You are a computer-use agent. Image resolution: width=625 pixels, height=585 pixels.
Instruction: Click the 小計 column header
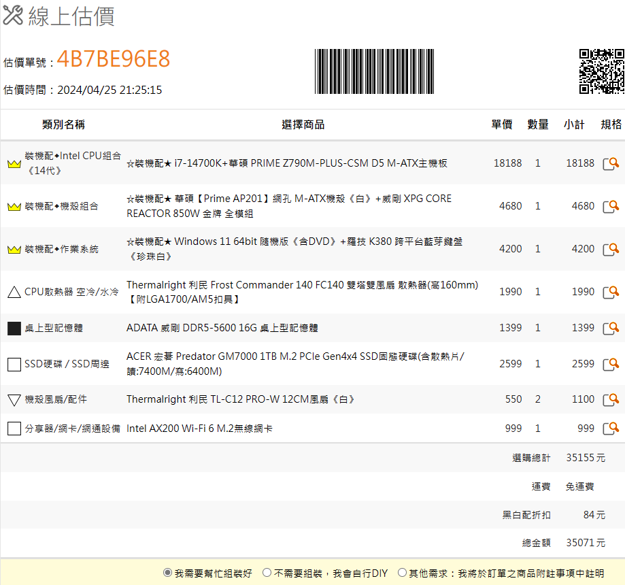tap(574, 124)
